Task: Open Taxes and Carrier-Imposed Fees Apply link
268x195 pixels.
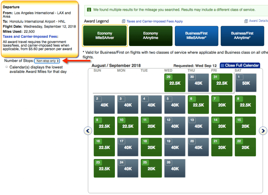Action: [154, 21]
